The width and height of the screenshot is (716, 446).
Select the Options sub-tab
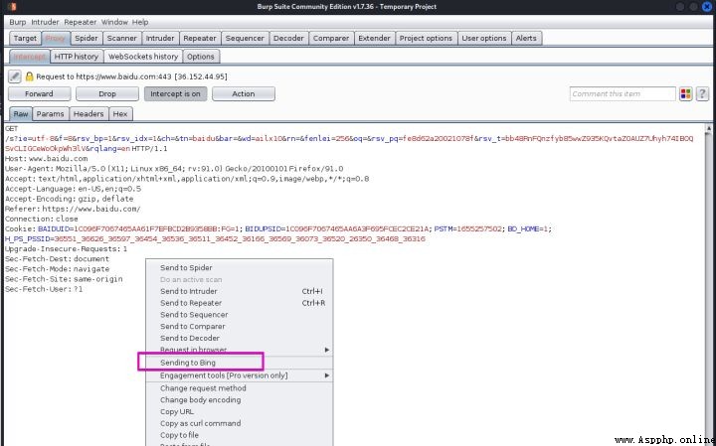201,57
